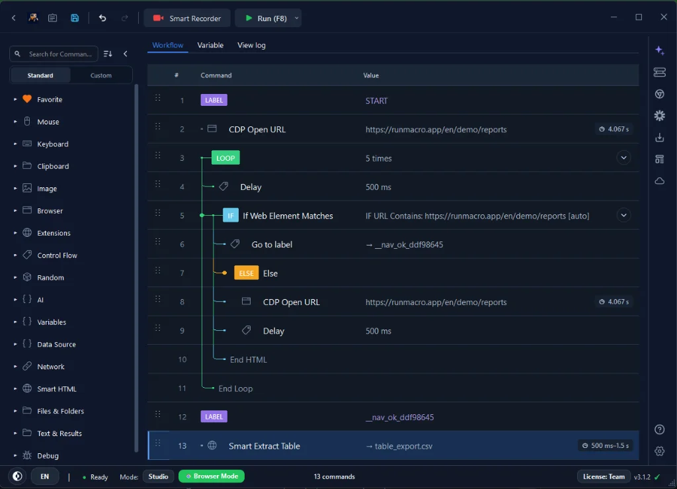Collapse the command sidebar with chevron
The height and width of the screenshot is (489, 677).
pos(126,54)
